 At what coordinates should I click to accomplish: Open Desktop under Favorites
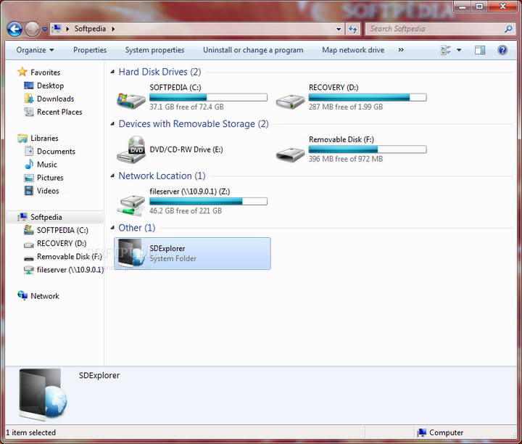click(50, 86)
